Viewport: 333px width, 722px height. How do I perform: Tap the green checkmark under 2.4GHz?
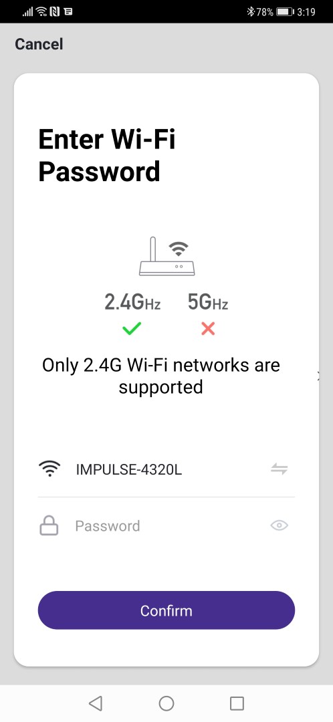132,329
